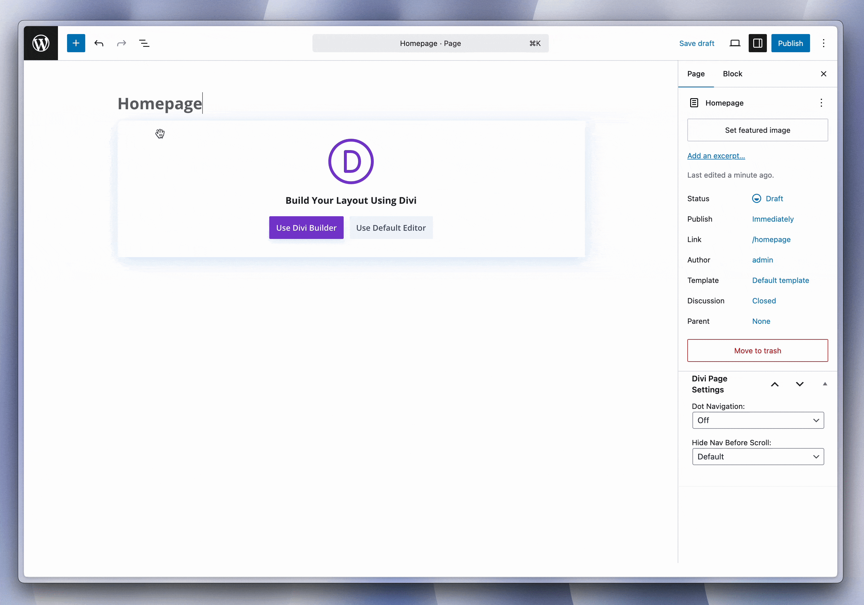Click the WordPress logo to view pages

pyautogui.click(x=41, y=43)
